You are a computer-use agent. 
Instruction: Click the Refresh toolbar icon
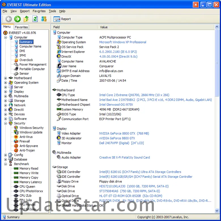point(35,19)
